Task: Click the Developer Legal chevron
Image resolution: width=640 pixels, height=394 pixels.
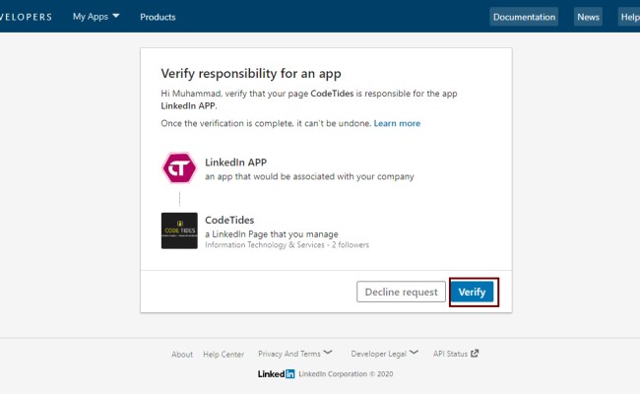Action: click(414, 352)
